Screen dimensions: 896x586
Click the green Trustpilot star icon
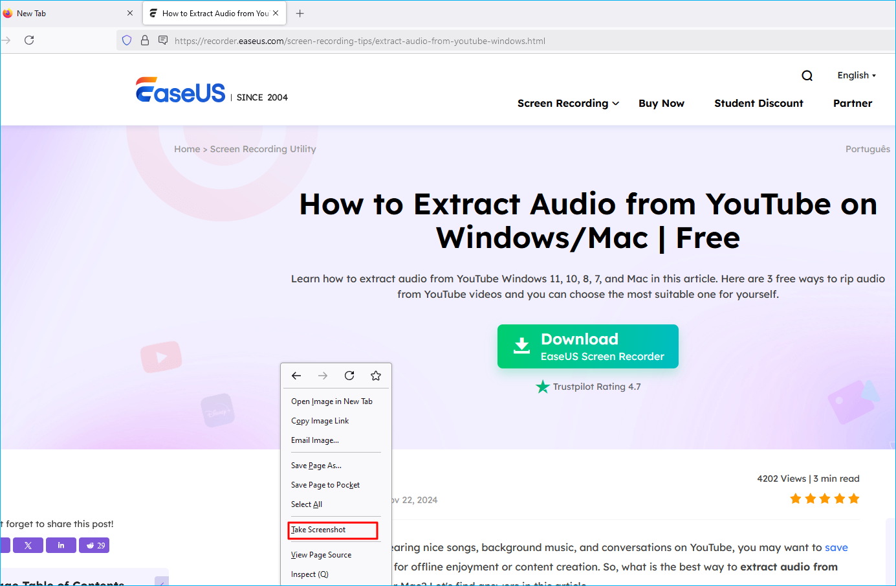point(543,387)
